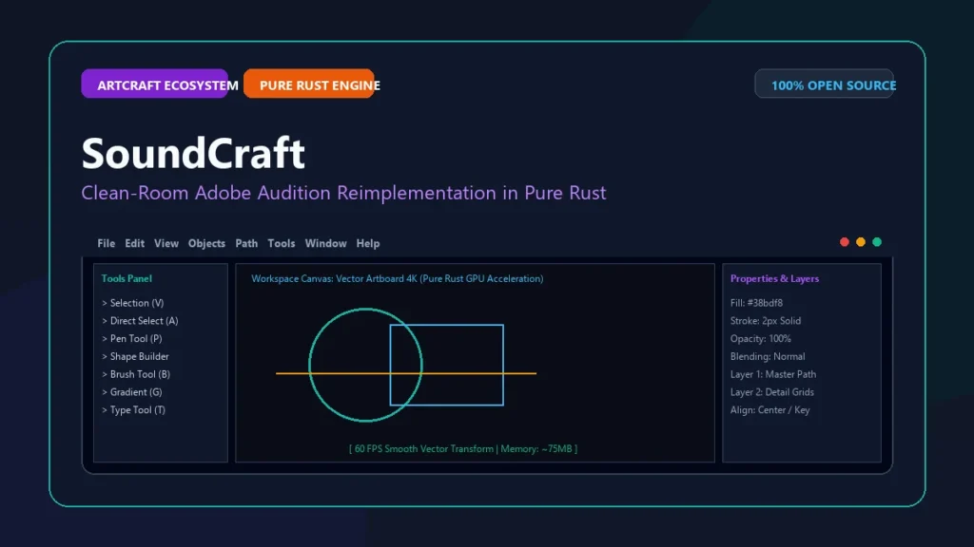Open the Tools menu
Image resolution: width=974 pixels, height=547 pixels.
pyautogui.click(x=282, y=244)
